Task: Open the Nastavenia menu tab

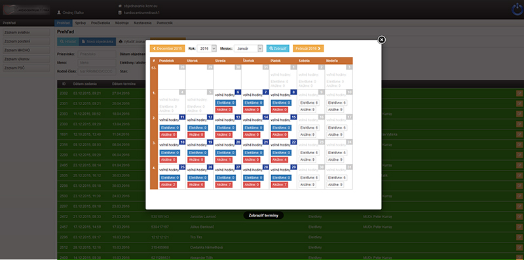Action: 143,23
